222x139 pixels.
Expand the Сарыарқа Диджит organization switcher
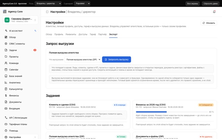click(20, 20)
